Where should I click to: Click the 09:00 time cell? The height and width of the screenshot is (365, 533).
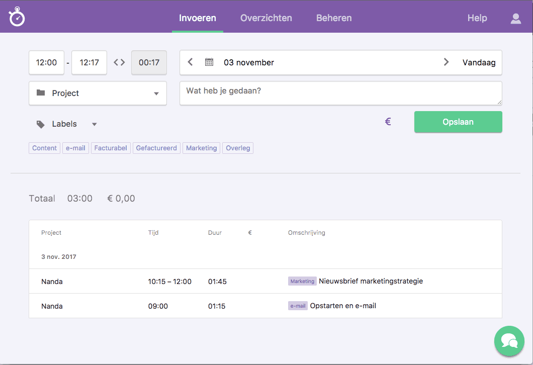pos(158,306)
